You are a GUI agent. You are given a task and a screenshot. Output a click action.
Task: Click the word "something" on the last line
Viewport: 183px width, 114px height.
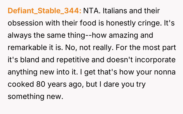(25, 96)
